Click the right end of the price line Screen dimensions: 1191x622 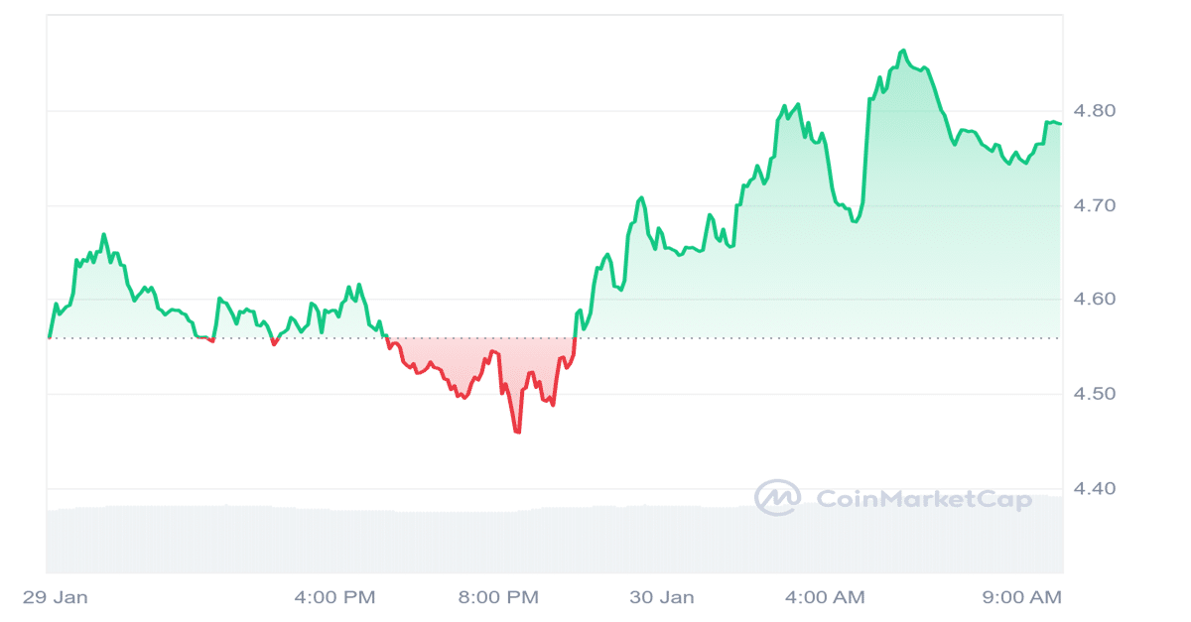tap(1060, 124)
